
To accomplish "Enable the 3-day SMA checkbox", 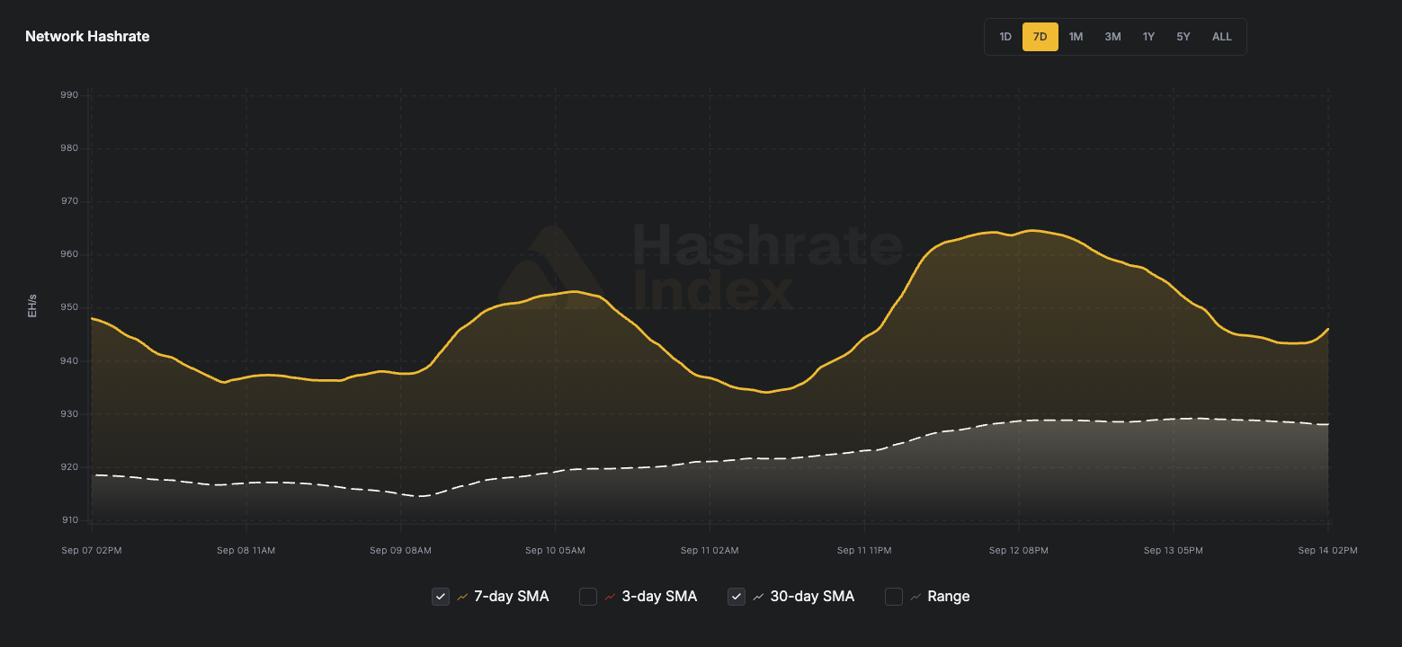I will tap(588, 597).
